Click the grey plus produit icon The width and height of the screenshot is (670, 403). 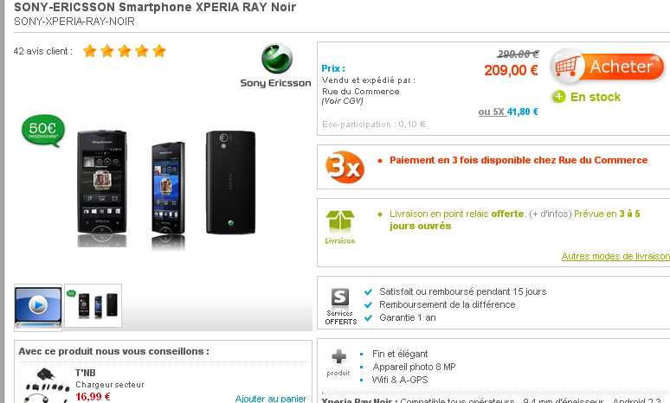(338, 363)
